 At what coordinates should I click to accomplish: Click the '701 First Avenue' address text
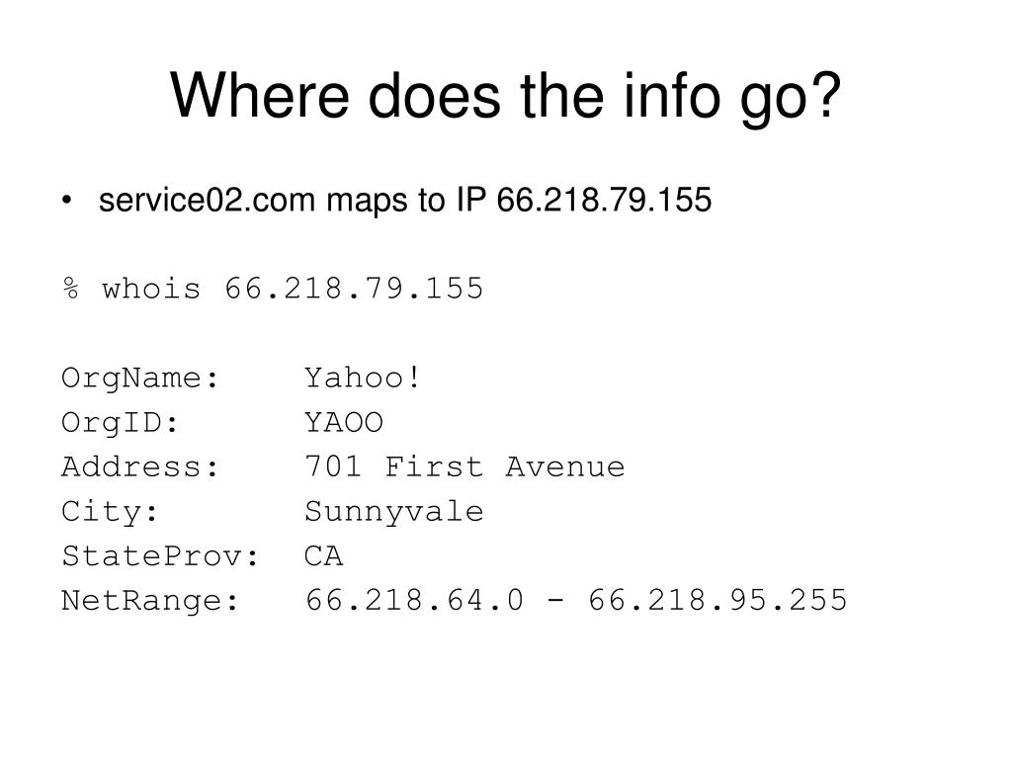[464, 466]
